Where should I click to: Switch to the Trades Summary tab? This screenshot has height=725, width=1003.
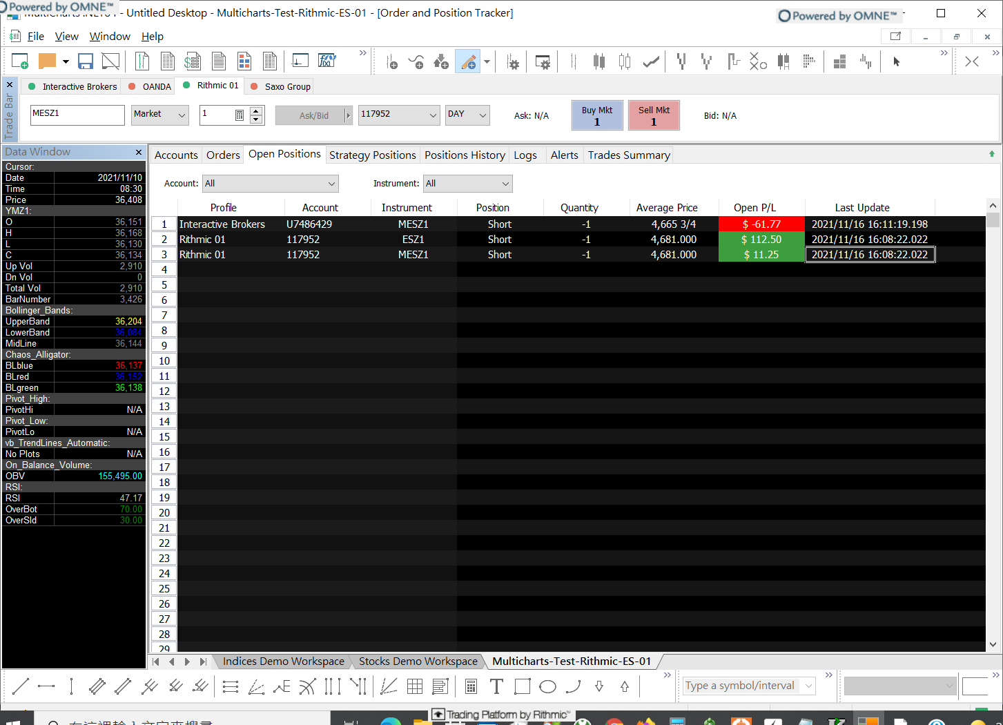coord(629,155)
